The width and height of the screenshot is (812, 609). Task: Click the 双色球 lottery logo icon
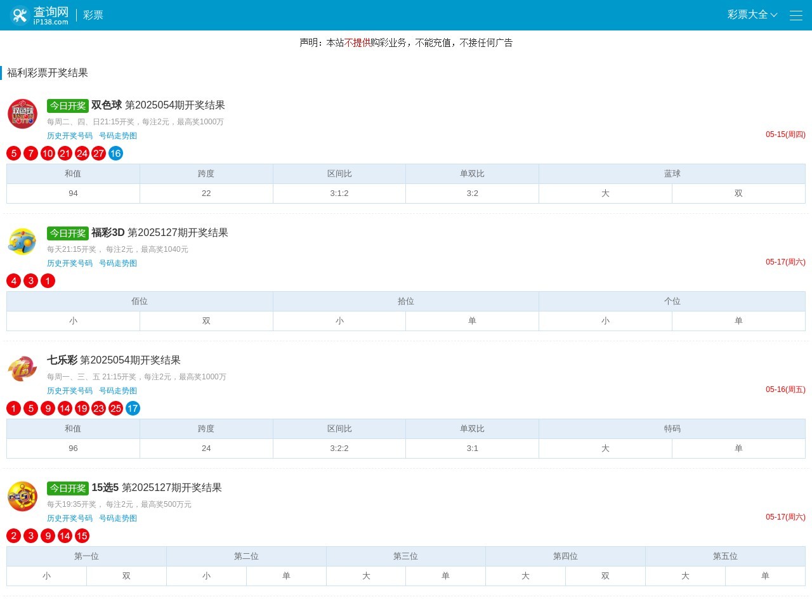(22, 114)
